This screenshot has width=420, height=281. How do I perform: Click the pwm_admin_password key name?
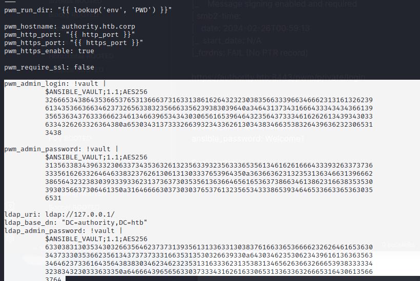pyautogui.click(x=40, y=149)
